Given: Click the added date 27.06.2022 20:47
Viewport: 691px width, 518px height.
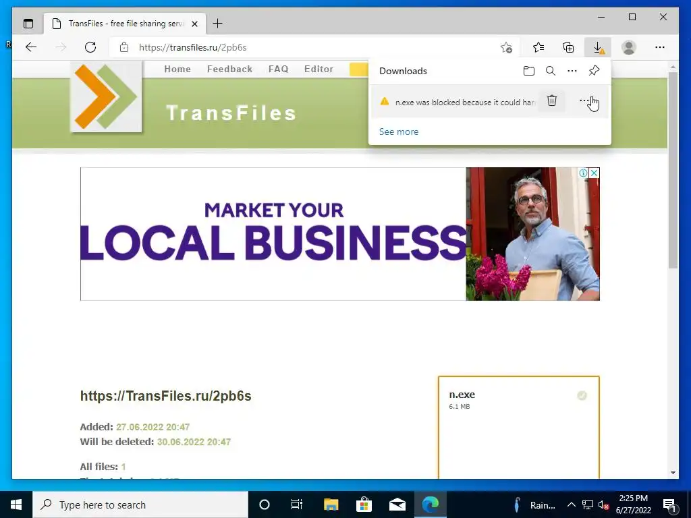Looking at the screenshot, I should click(x=153, y=427).
